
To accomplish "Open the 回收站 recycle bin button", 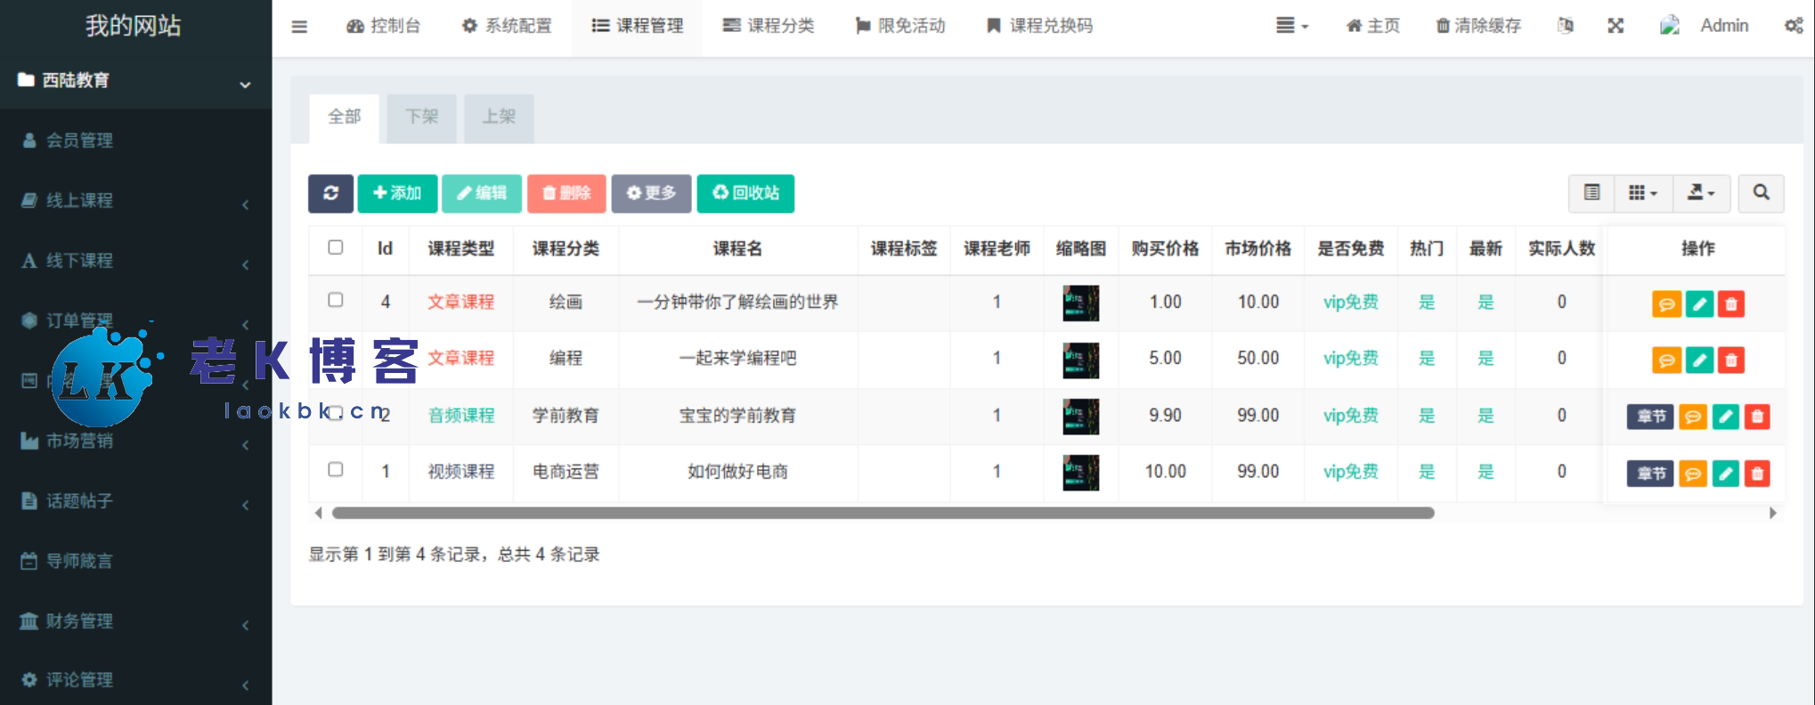I will [745, 193].
